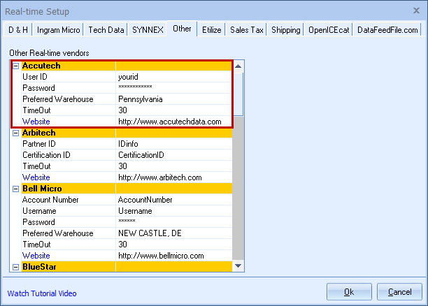Edit the Arbitech TimeOut value
The height and width of the screenshot is (306, 428).
(174, 166)
